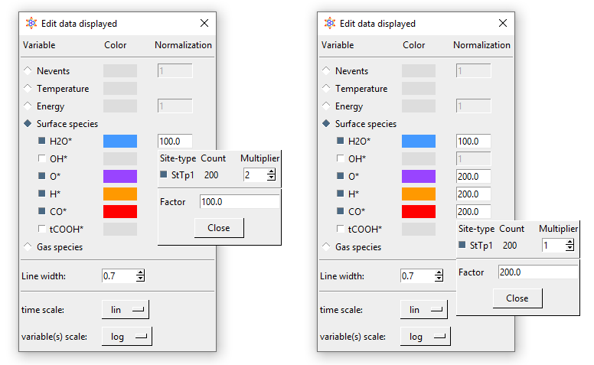Select the Temperature radio button in the right dialog
The image size is (594, 365).
[x=327, y=89]
